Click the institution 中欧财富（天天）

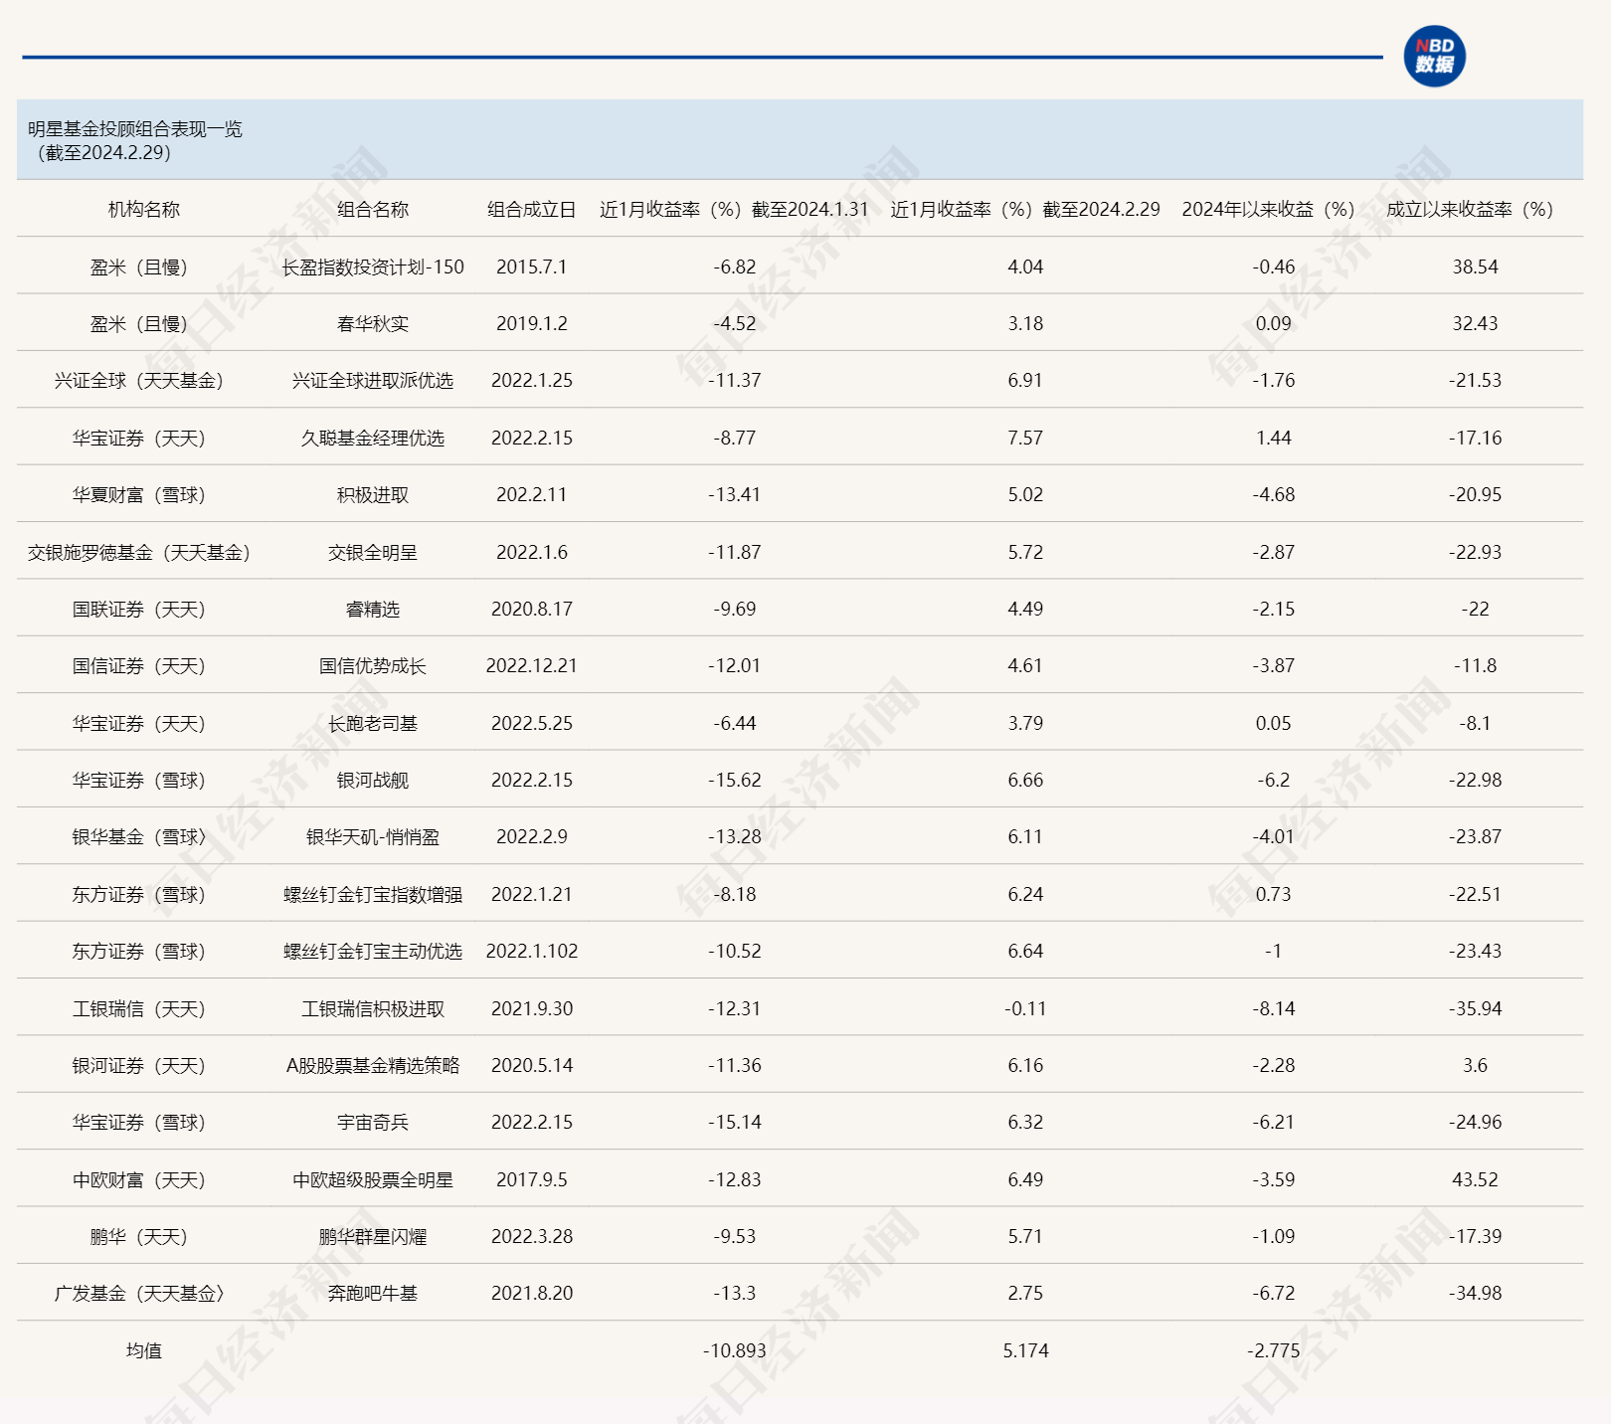click(x=139, y=1180)
